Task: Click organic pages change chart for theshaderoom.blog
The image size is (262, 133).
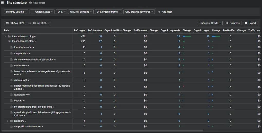Action: click(216, 36)
